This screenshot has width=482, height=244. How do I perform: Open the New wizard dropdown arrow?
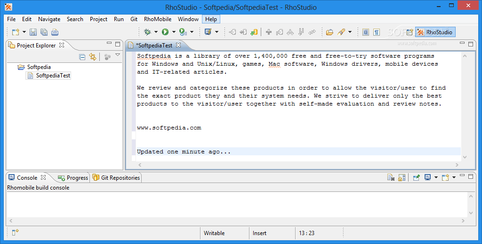tap(24, 32)
